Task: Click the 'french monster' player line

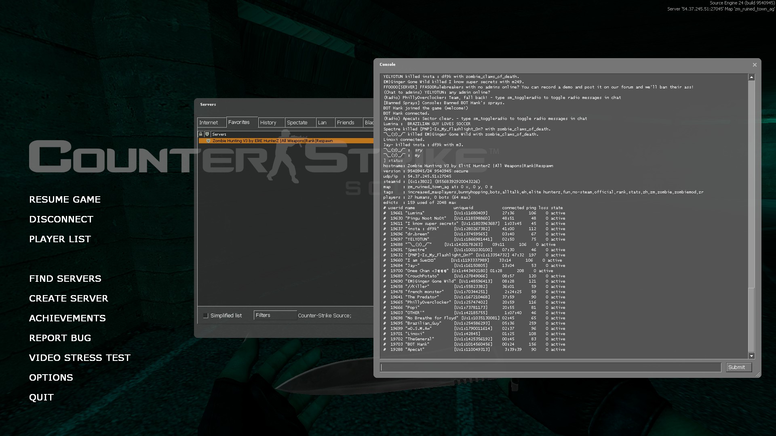Action: point(474,292)
